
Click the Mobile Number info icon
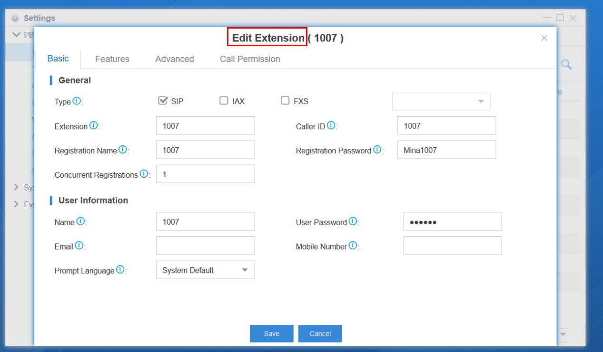[x=353, y=246]
